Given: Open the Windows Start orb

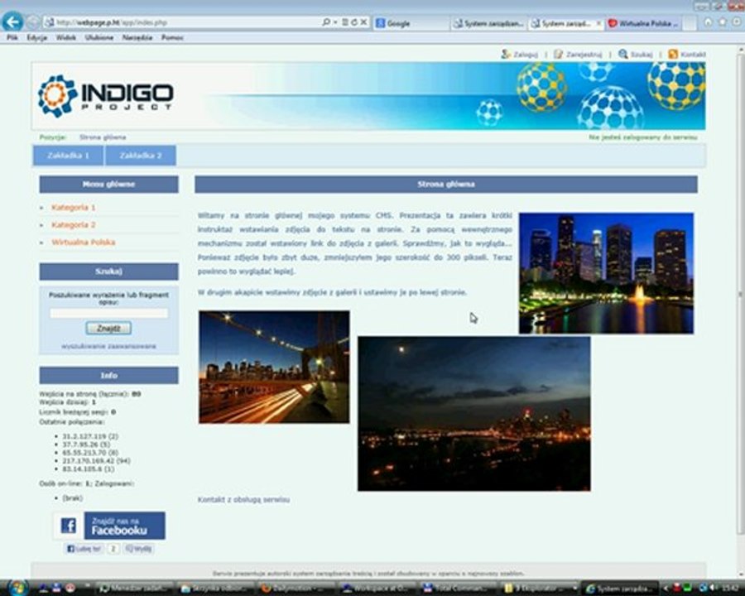Looking at the screenshot, I should (17, 588).
